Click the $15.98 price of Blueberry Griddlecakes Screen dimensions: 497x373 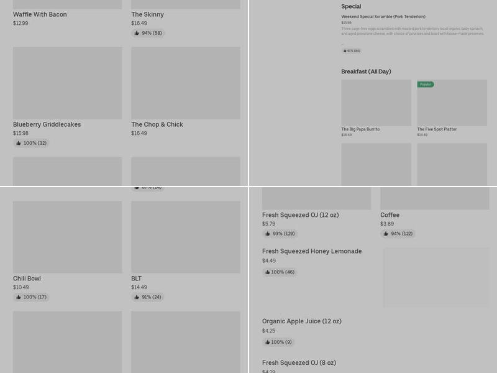pos(21,133)
